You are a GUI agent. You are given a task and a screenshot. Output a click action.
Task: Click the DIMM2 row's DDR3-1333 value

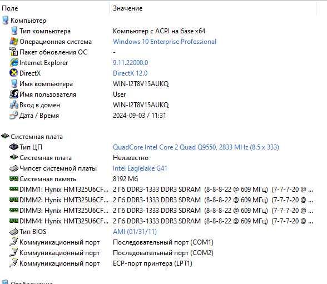(213, 200)
